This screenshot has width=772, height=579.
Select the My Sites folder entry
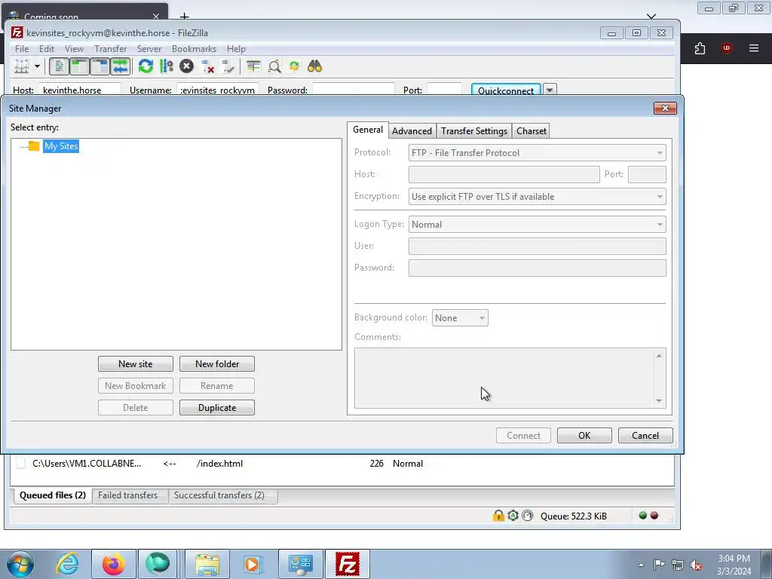tap(61, 146)
